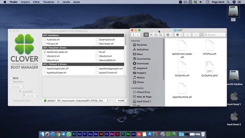Screen dimensions: 245x138
Task: Check the SMCHelper.efi option
Action: point(97,44)
